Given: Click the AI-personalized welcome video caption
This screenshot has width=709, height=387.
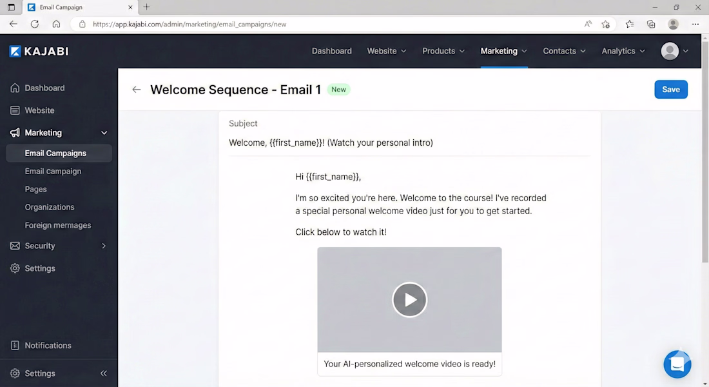Looking at the screenshot, I should [x=409, y=364].
